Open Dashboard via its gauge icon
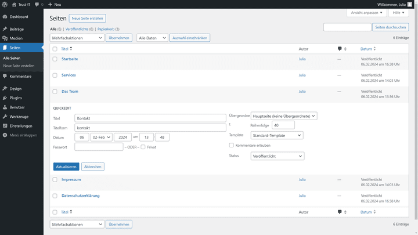Screen dimensions: 418x235 pos(5,16)
